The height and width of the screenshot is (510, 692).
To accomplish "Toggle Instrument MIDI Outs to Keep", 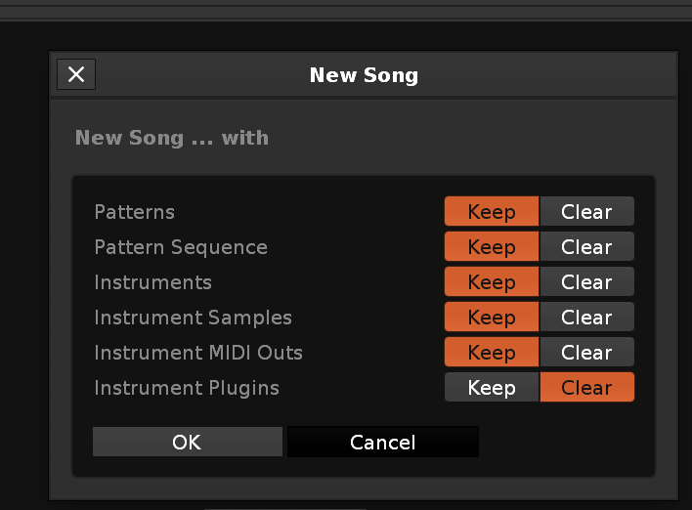I will [x=491, y=353].
